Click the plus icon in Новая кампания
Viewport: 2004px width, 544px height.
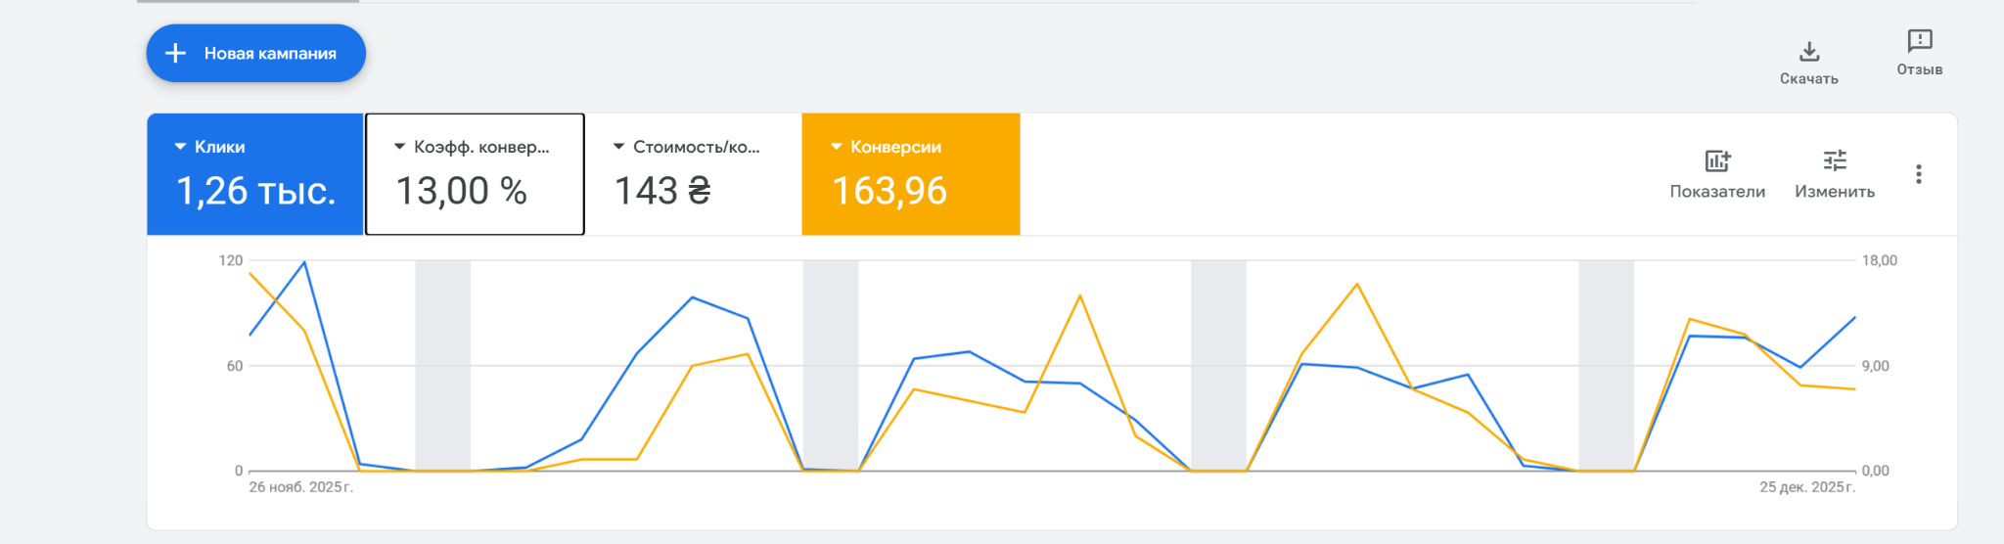[x=175, y=53]
